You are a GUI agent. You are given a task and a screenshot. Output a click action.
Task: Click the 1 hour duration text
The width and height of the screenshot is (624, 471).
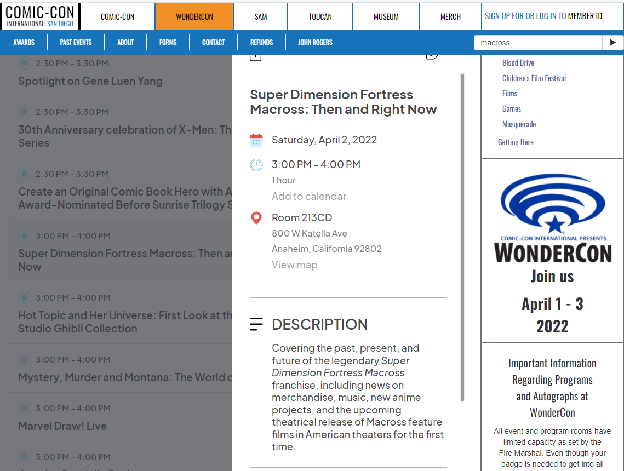click(x=284, y=181)
